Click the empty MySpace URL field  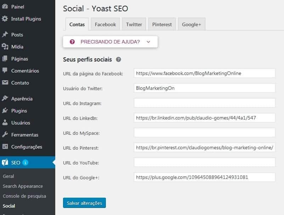(204, 133)
